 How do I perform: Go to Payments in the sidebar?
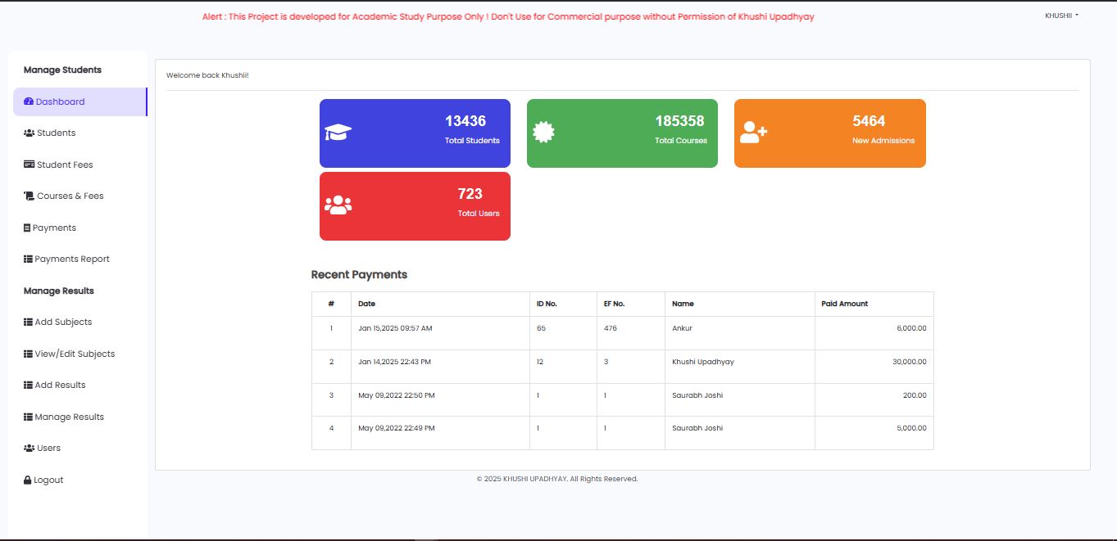[x=54, y=228]
